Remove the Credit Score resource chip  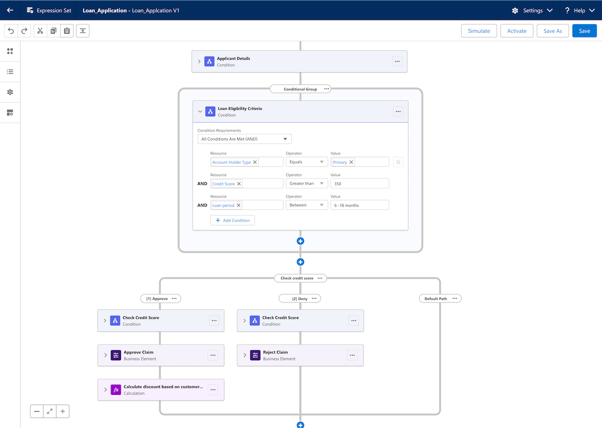click(x=238, y=183)
